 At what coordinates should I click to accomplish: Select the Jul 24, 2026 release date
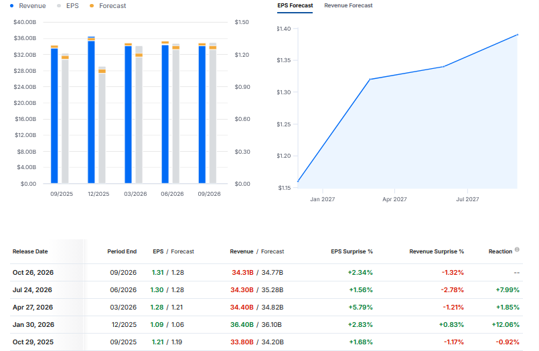pos(32,290)
